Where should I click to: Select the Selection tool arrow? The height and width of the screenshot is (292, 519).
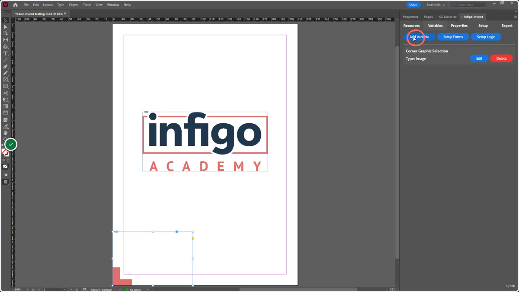(x=6, y=20)
